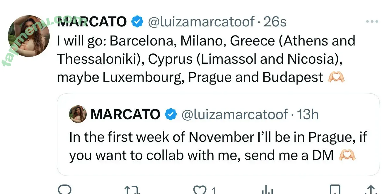
Task: Click the blue verified badge beside top MARCATO
Action: [137, 22]
